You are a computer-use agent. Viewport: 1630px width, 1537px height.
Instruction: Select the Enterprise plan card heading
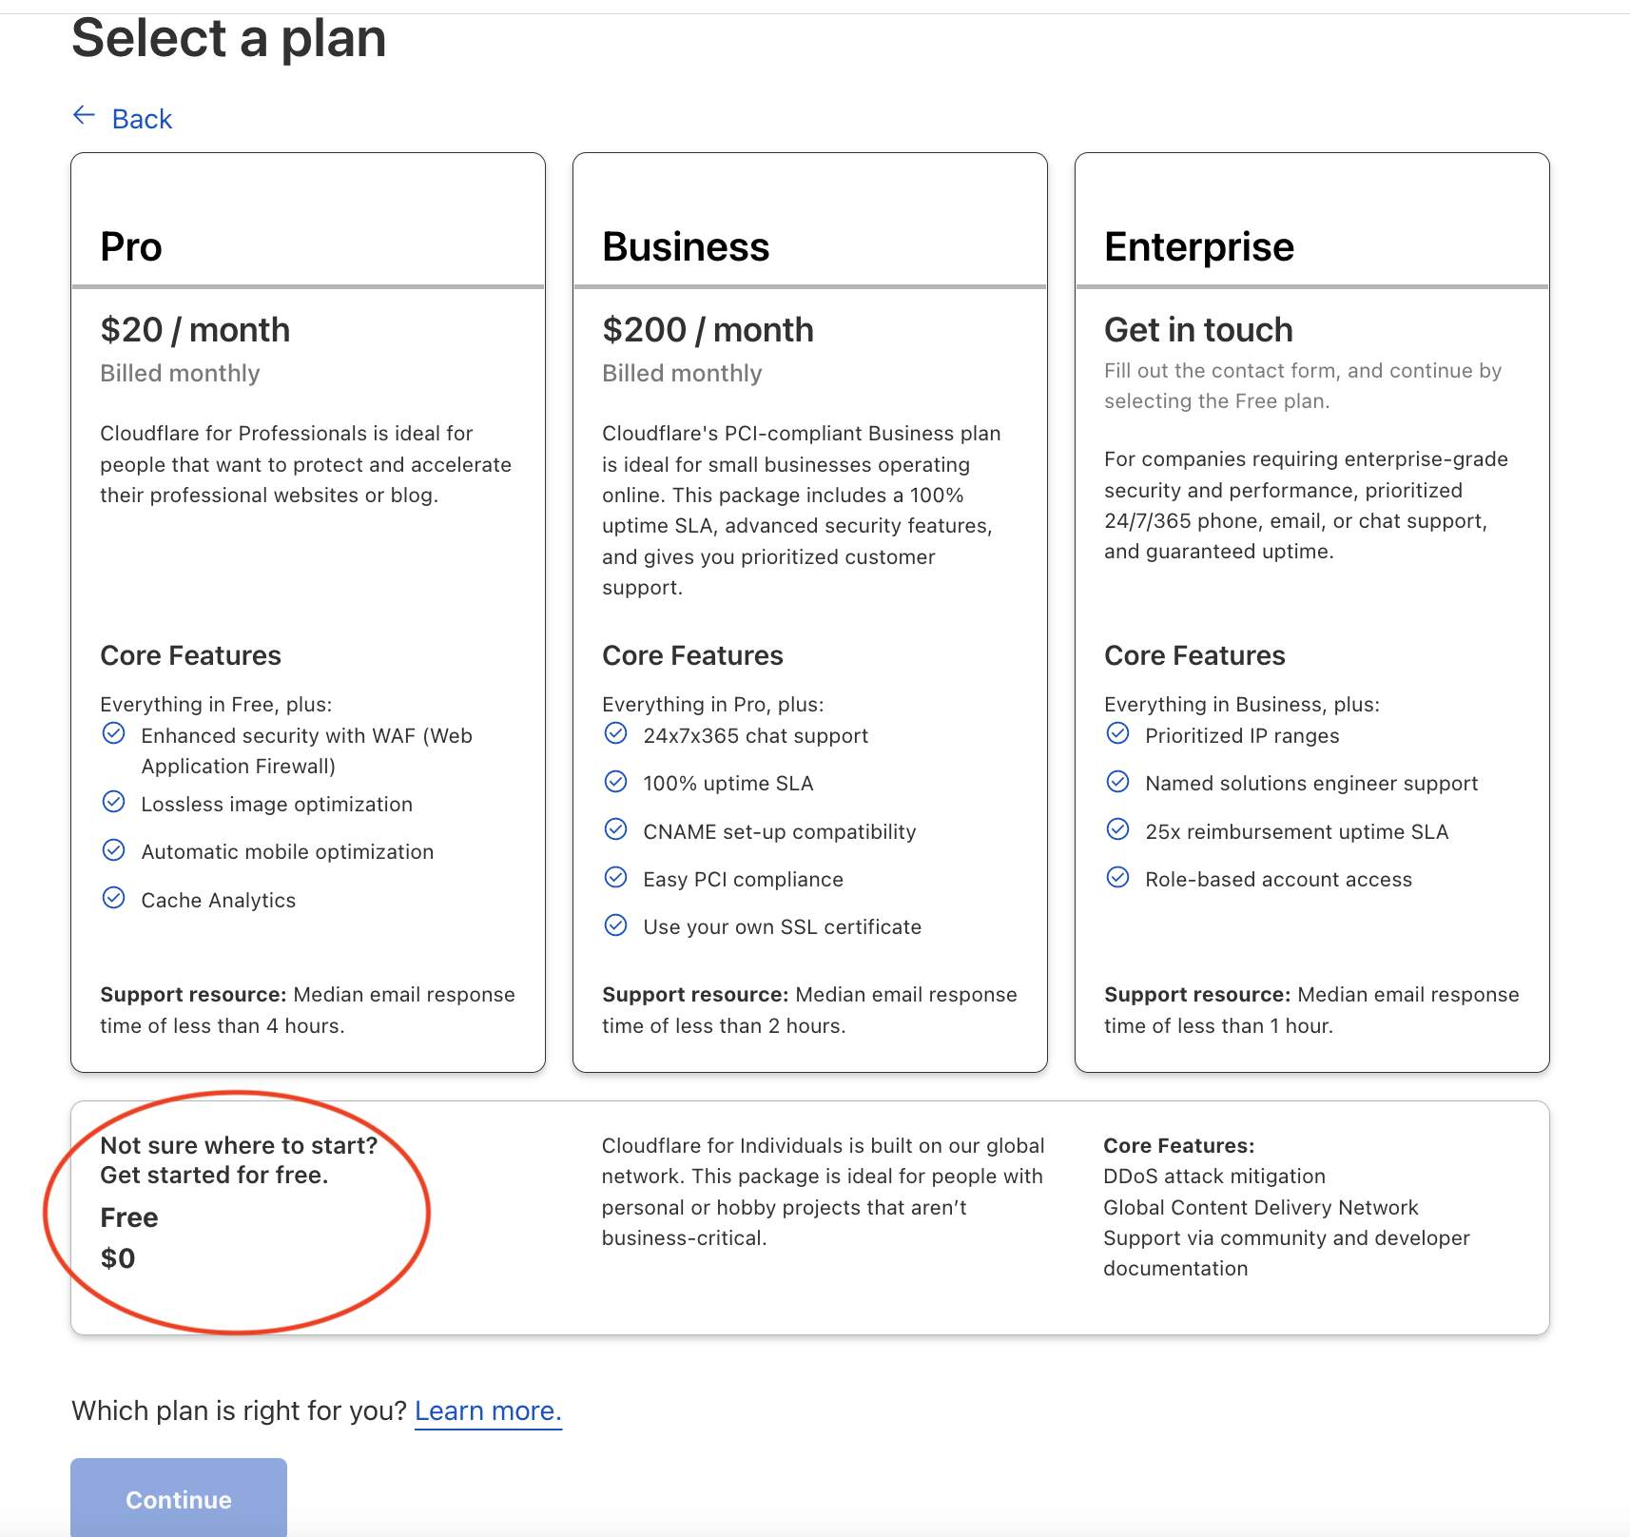1198,247
